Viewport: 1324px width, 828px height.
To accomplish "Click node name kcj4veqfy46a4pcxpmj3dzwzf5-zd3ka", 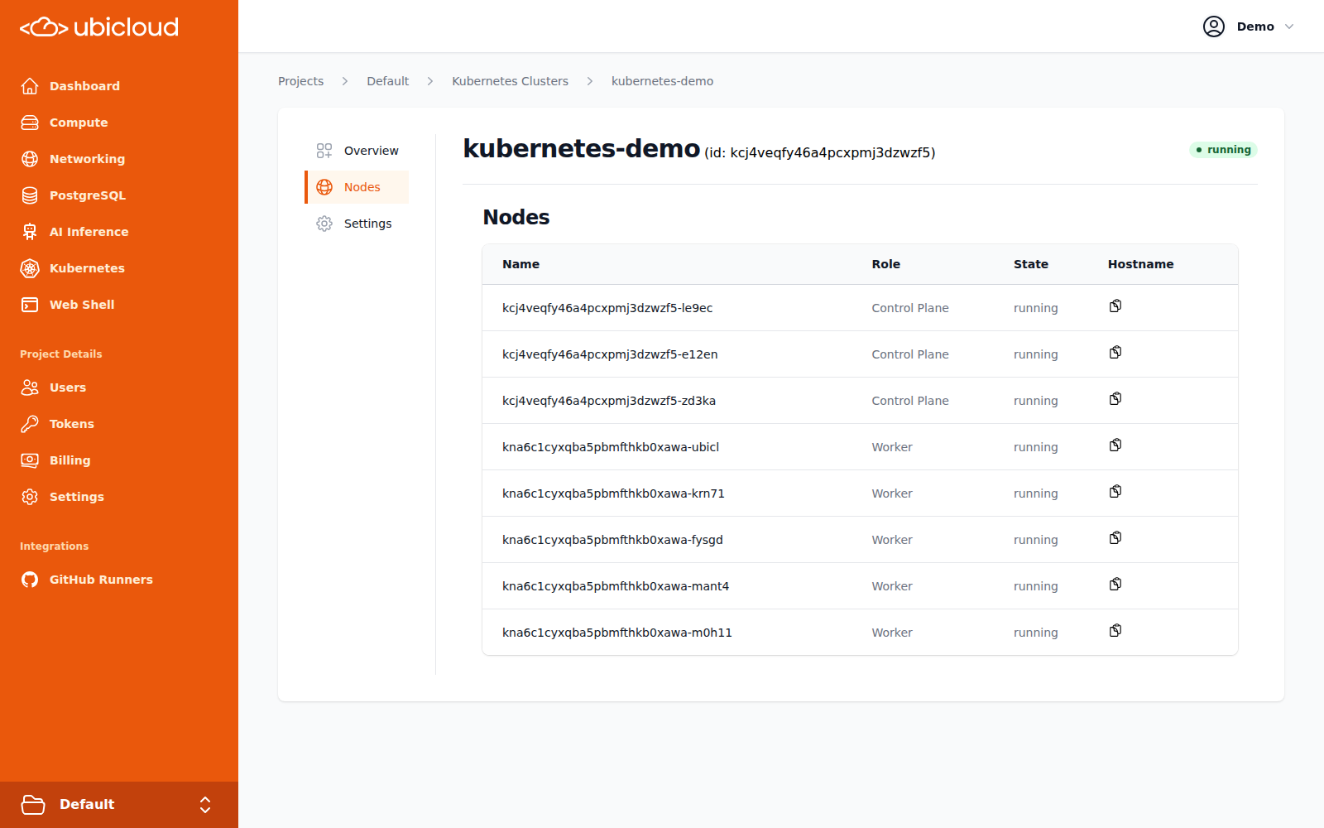I will (609, 401).
